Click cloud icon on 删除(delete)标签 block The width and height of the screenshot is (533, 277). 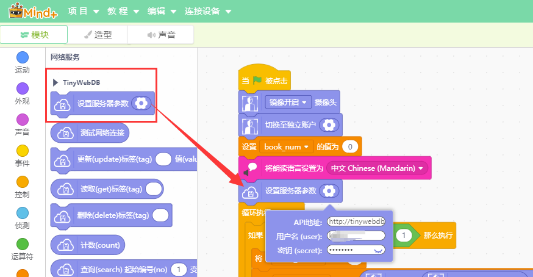(63, 216)
